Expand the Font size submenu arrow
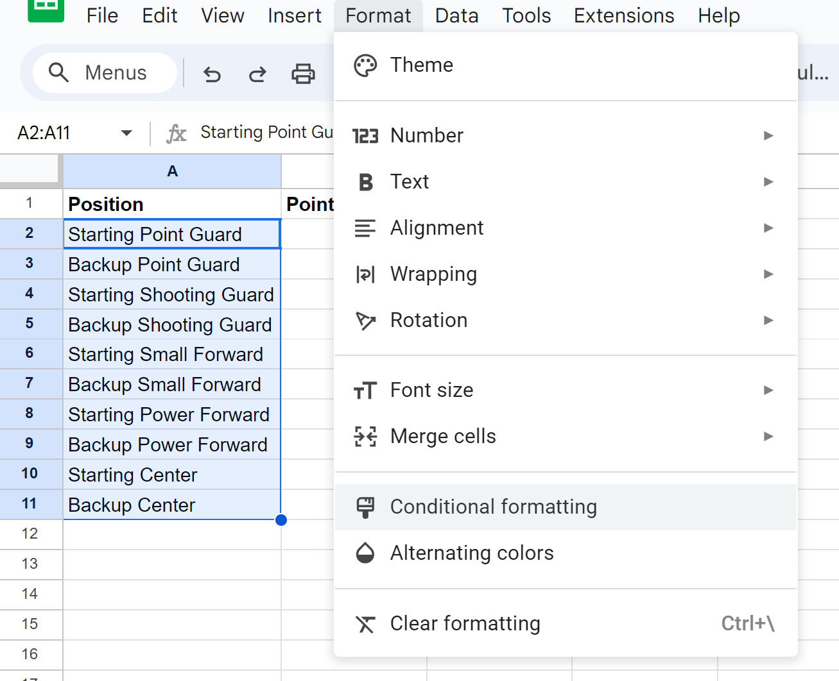Screen dimensions: 839x681 (x=768, y=390)
